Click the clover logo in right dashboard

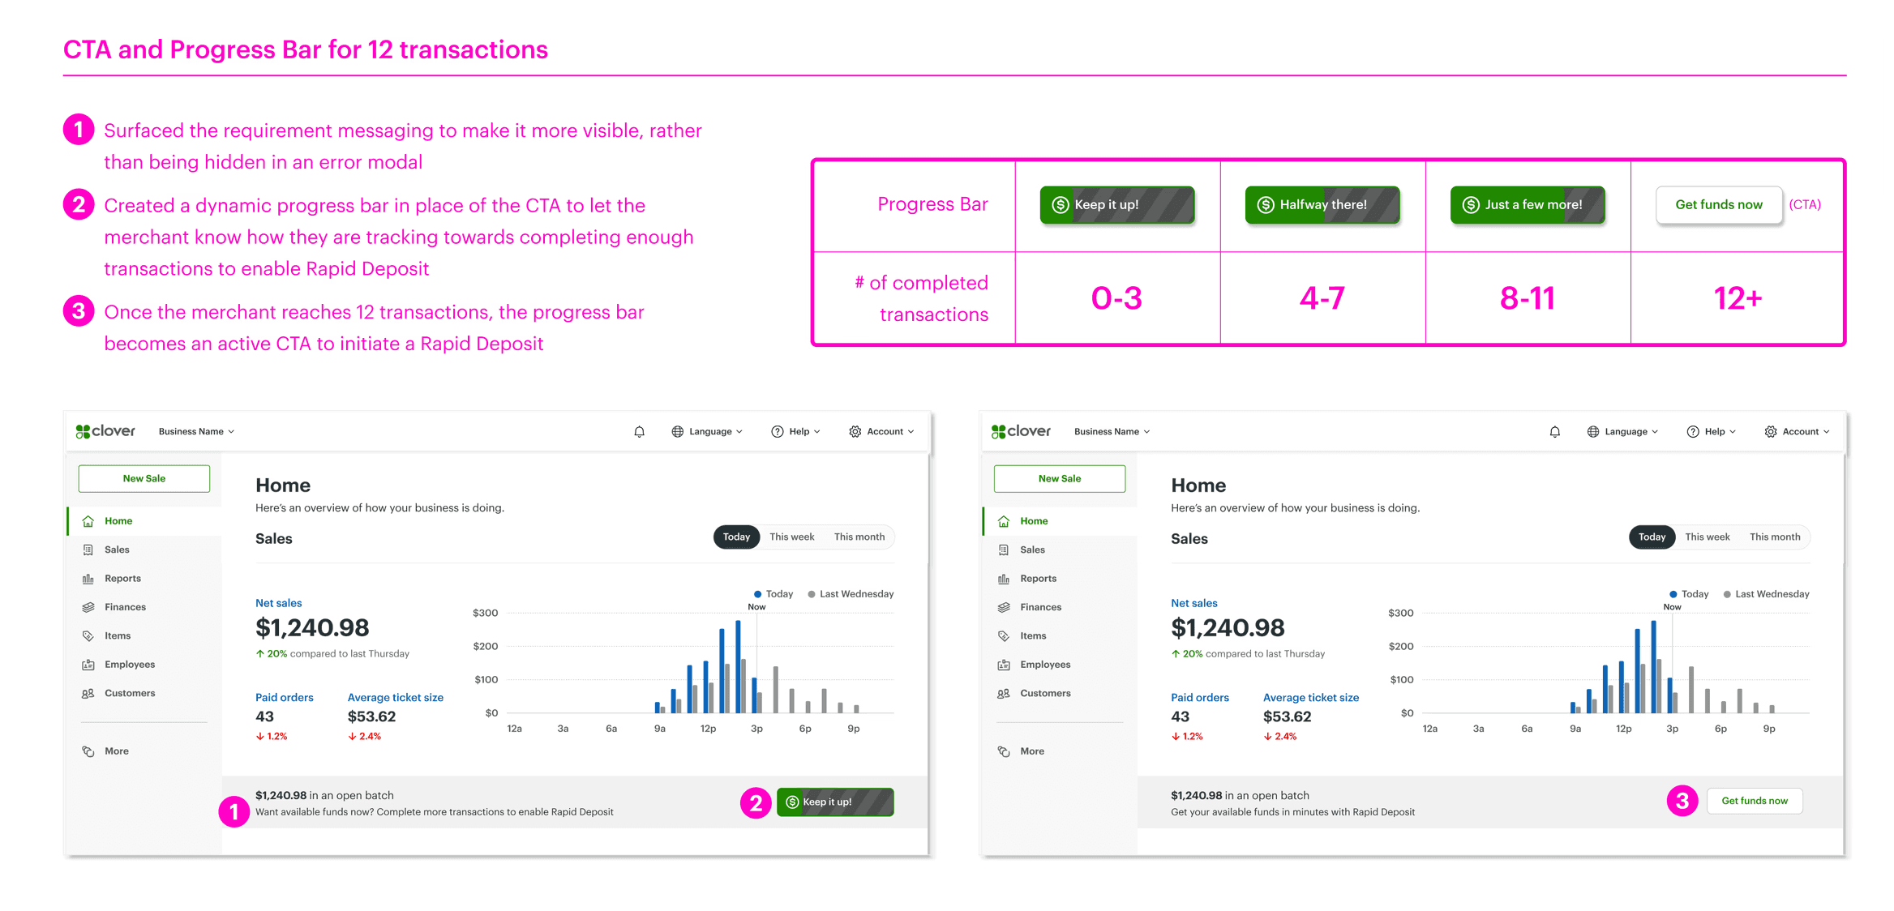[x=1021, y=431]
